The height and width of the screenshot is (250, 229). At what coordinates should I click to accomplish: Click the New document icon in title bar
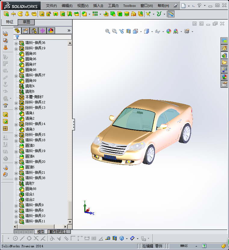[x=183, y=6]
